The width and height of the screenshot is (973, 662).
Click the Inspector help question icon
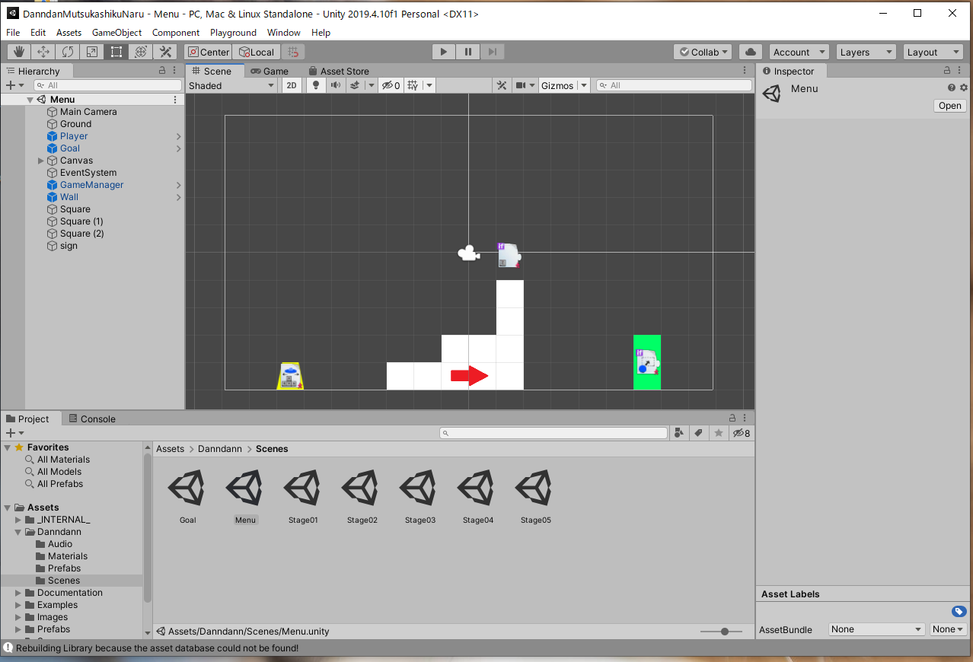(x=952, y=88)
